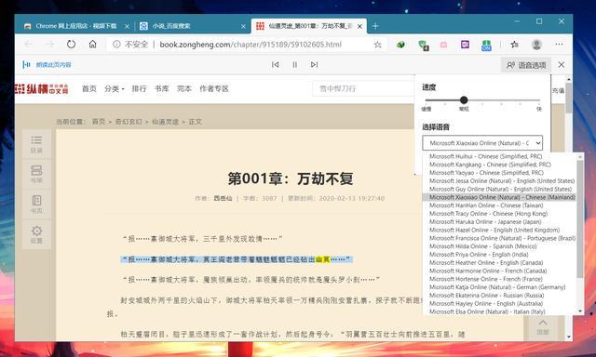Click the site search box

pos(363,88)
